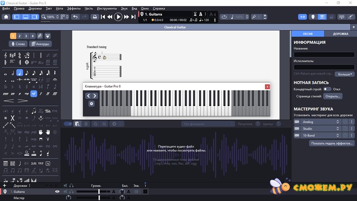
Task: Toggle visibility of the Guitarra track
Action: click(x=57, y=192)
